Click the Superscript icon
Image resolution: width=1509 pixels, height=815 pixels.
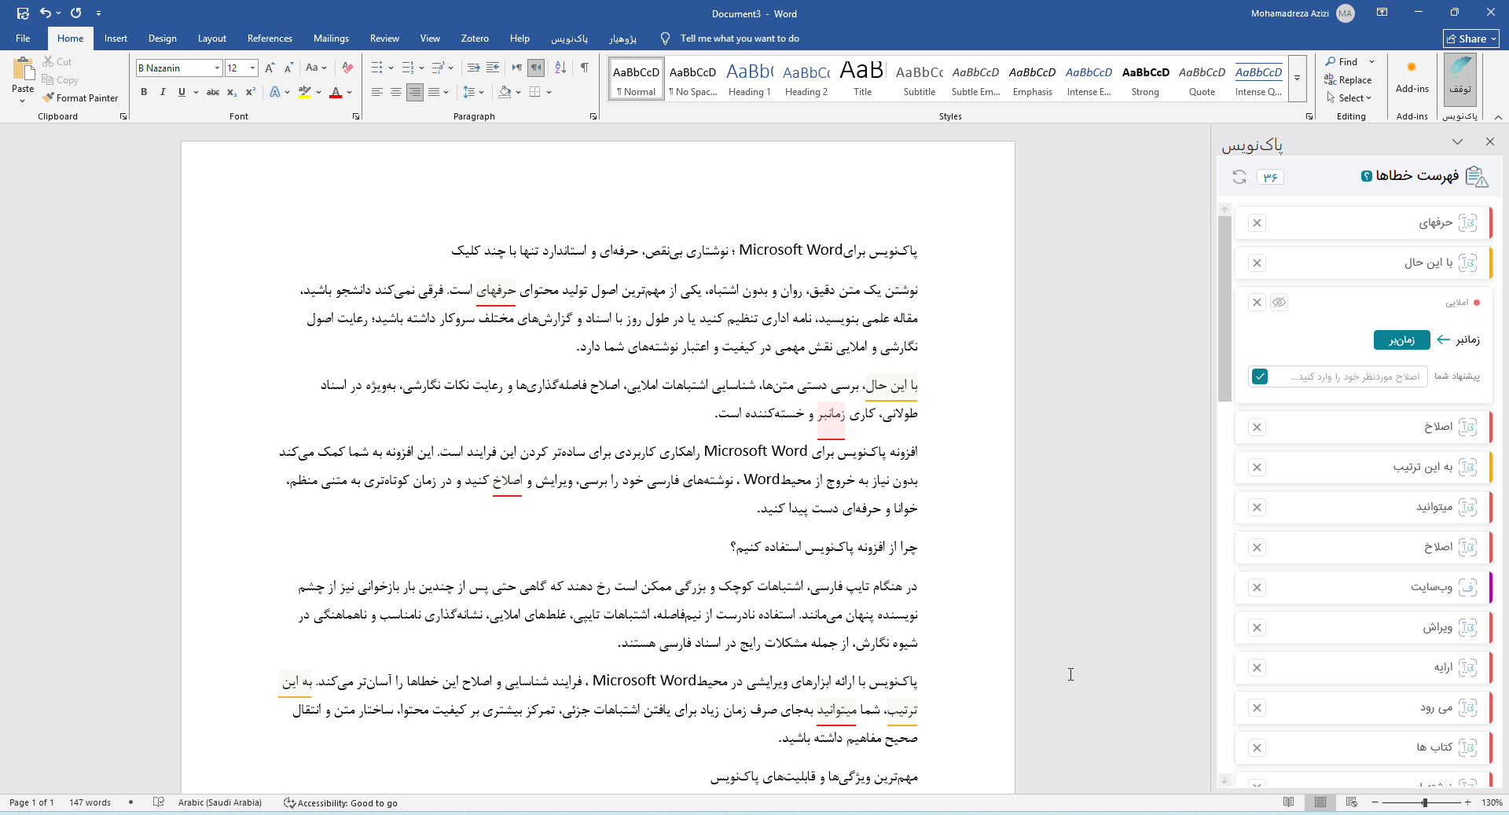point(251,92)
